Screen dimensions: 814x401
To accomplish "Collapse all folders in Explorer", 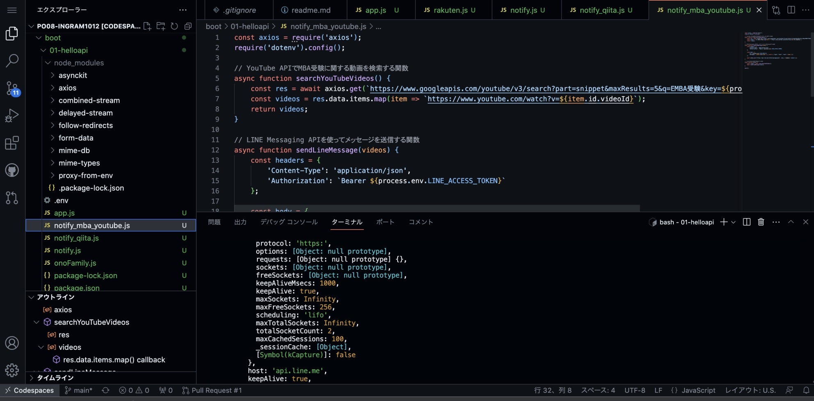I will point(188,26).
